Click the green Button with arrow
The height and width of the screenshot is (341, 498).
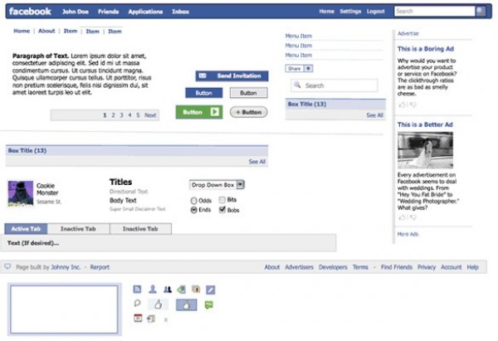198,112
